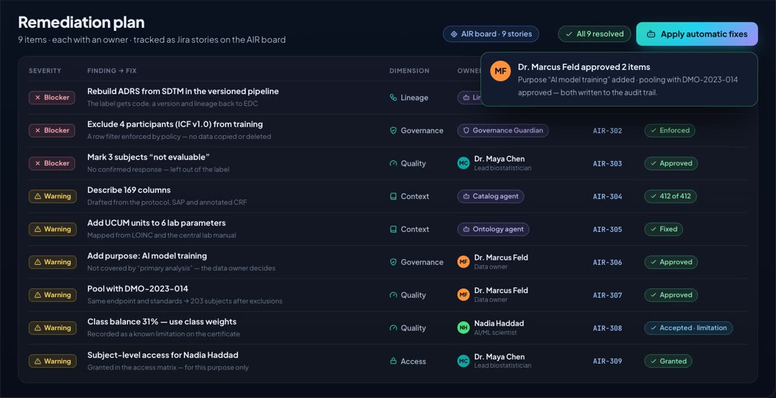776x398 pixels.
Task: Open the AIR-309 story link
Action: 607,361
